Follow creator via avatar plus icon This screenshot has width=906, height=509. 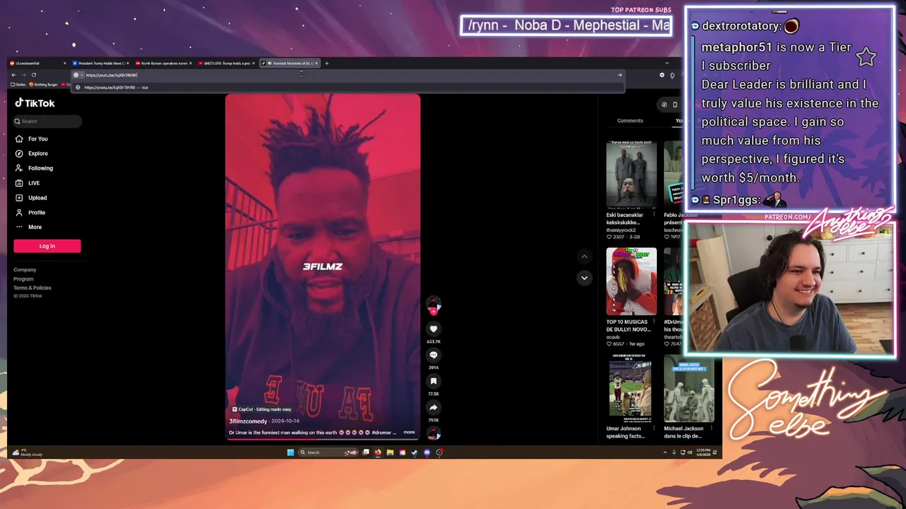pyautogui.click(x=433, y=311)
